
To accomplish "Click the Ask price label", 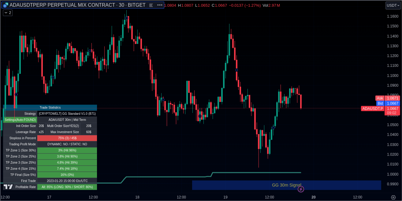I will coord(380,98).
